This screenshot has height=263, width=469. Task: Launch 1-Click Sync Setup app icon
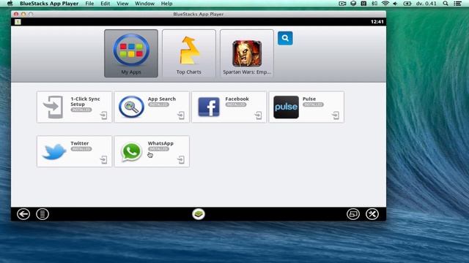click(x=53, y=107)
